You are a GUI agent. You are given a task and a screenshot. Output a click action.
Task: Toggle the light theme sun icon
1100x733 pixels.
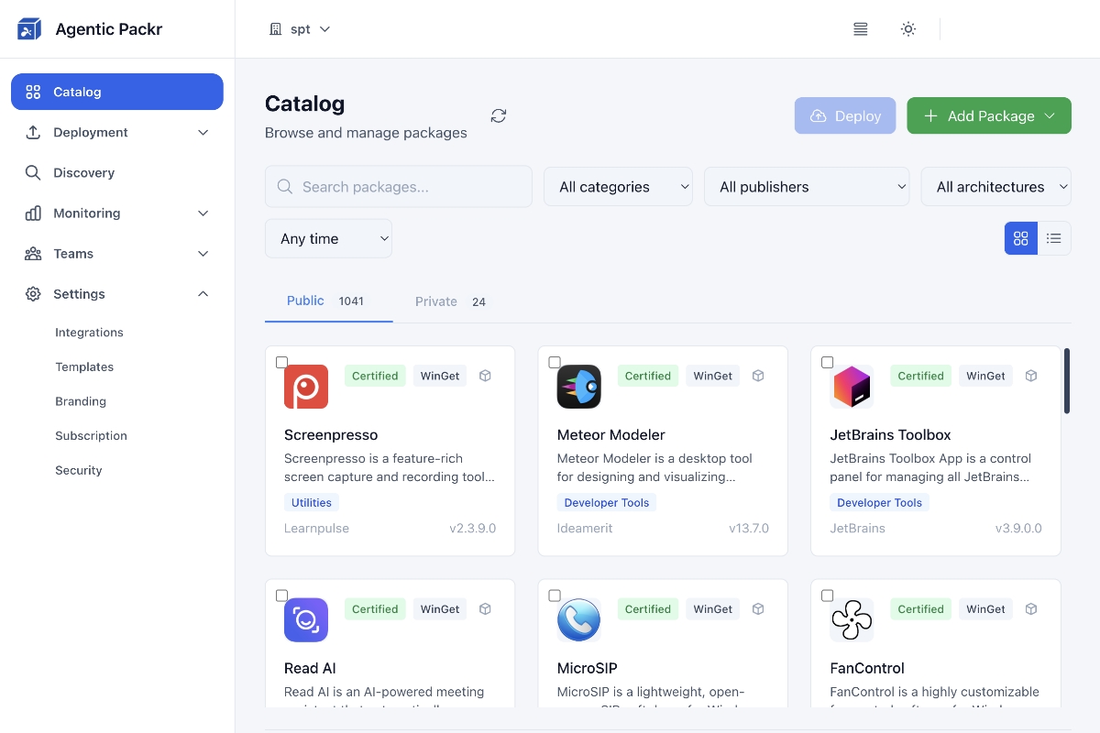(x=908, y=29)
